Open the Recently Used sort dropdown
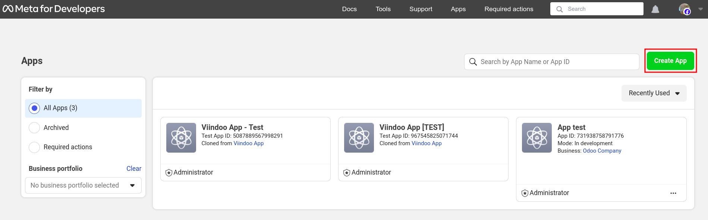The height and width of the screenshot is (220, 708). 654,93
